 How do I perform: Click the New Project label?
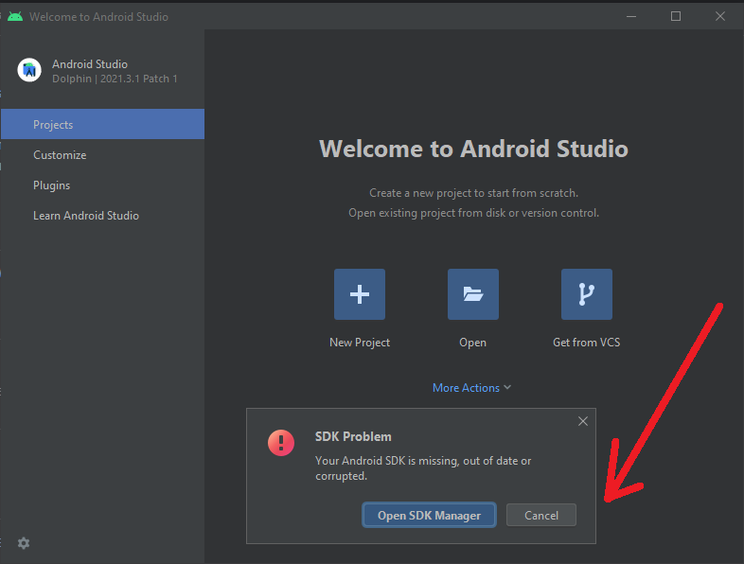360,343
